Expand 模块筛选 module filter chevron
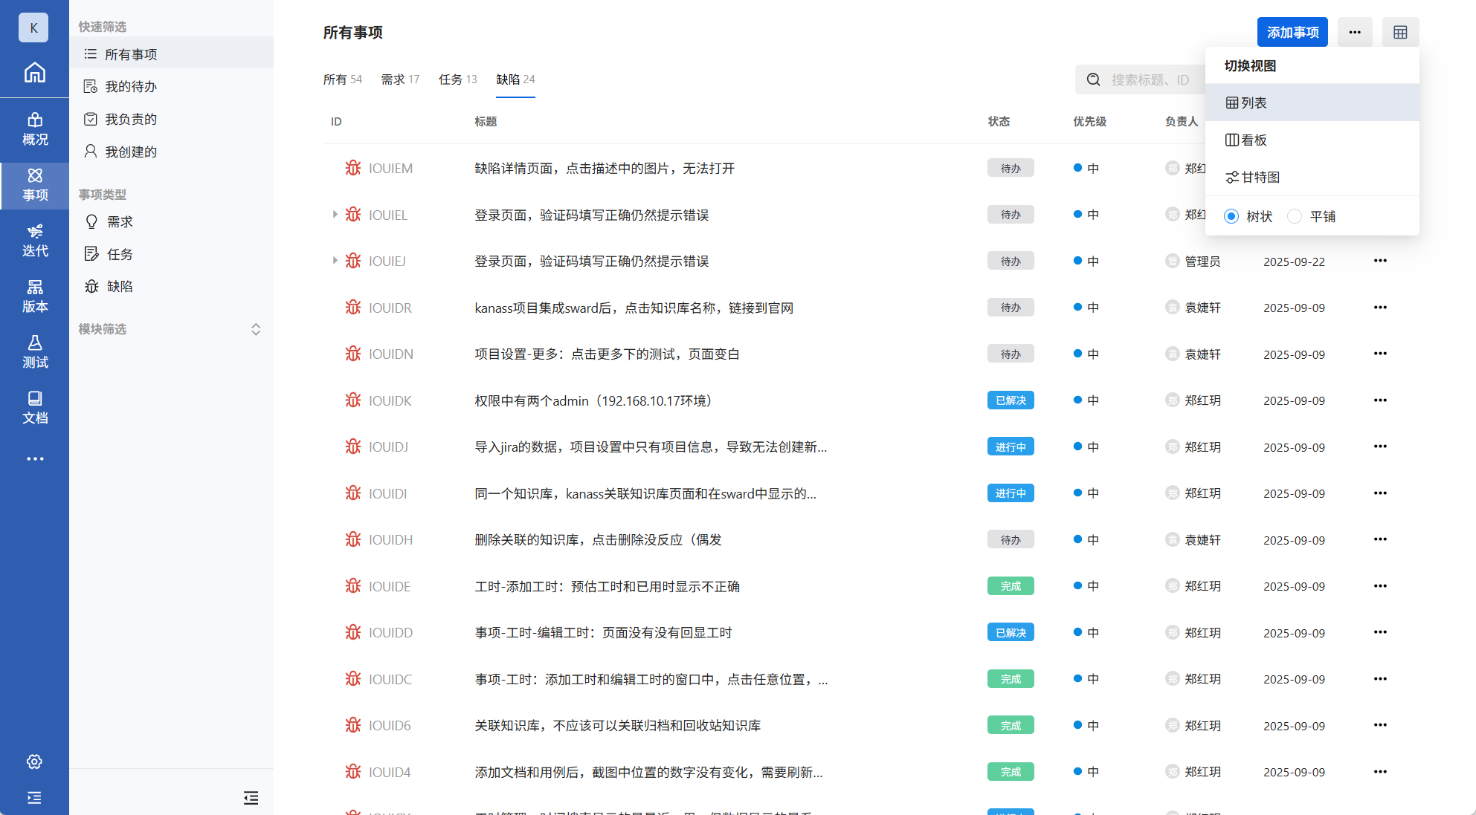This screenshot has width=1476, height=815. tap(256, 329)
